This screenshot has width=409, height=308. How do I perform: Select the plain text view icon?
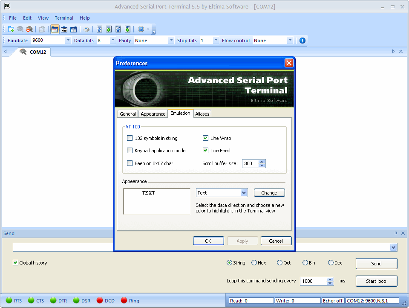point(55,29)
